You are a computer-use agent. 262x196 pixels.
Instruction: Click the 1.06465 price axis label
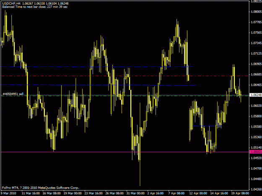[256, 85]
